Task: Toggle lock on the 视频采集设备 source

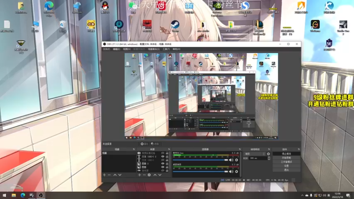Action: pyautogui.click(x=167, y=153)
